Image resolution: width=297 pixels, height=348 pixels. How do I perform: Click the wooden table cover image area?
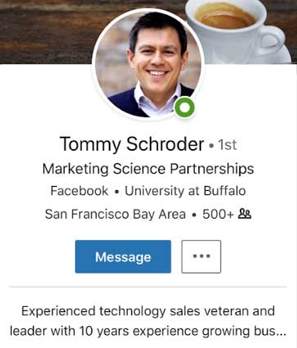pos(47,31)
